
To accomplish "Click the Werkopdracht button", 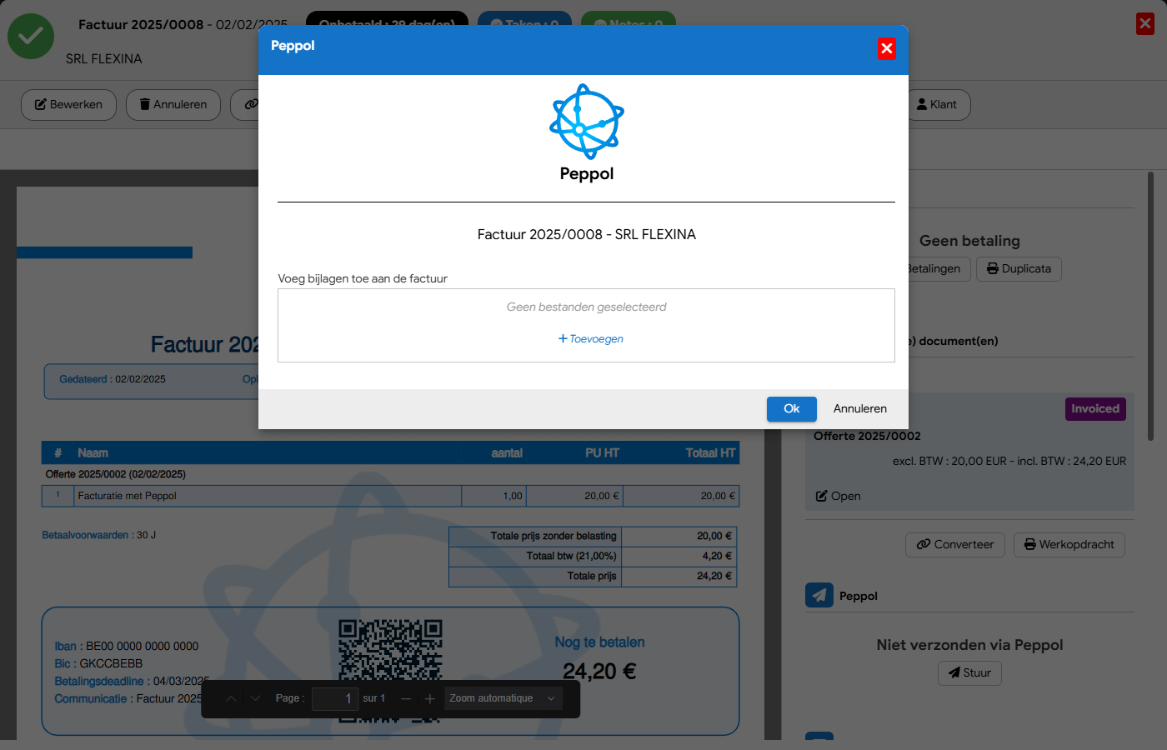I will (x=1069, y=545).
